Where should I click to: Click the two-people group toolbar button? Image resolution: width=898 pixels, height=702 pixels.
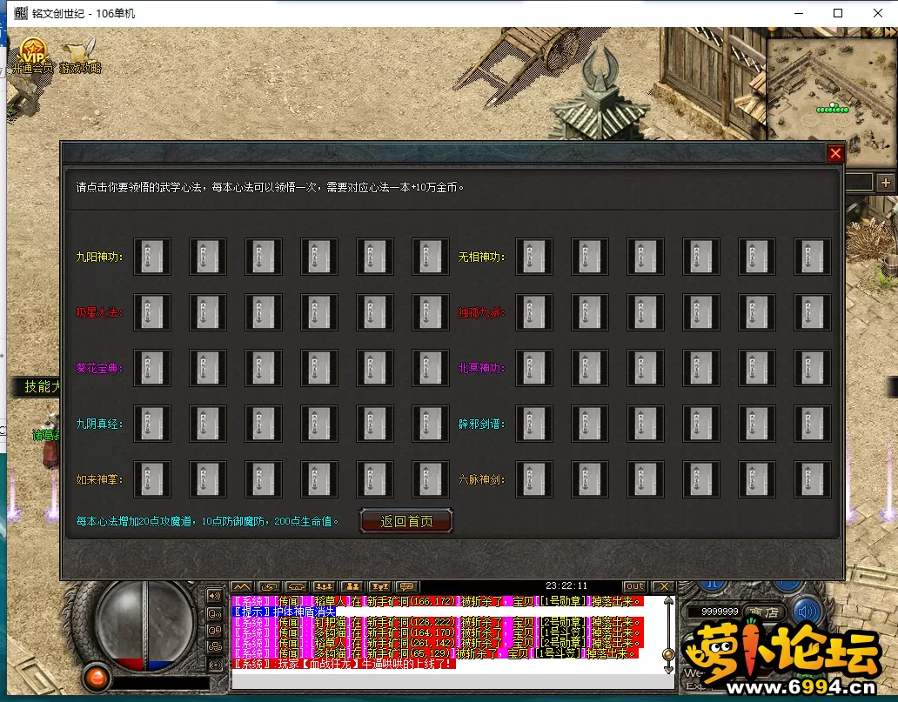[x=352, y=587]
